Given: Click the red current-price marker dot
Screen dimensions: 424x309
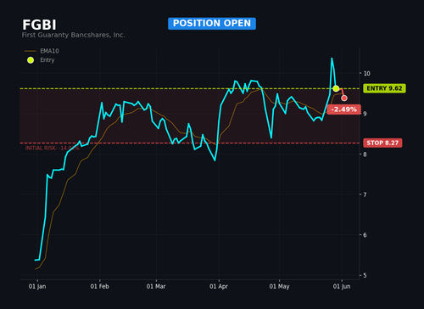Looking at the screenshot, I should pos(344,98).
